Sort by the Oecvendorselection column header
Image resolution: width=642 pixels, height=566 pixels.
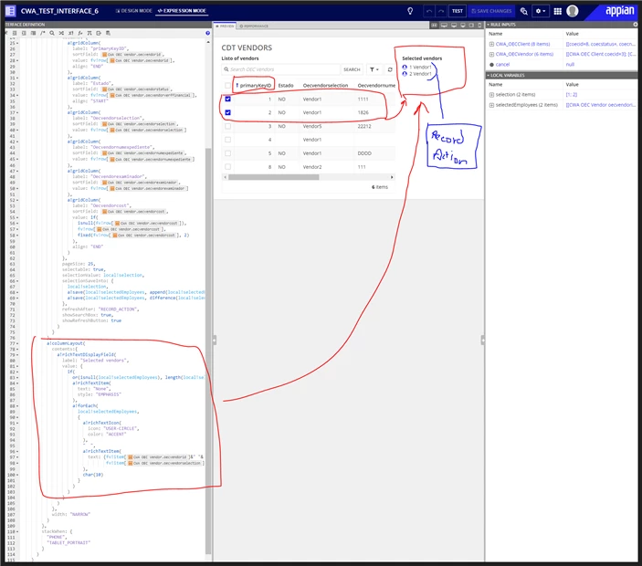[x=325, y=86]
